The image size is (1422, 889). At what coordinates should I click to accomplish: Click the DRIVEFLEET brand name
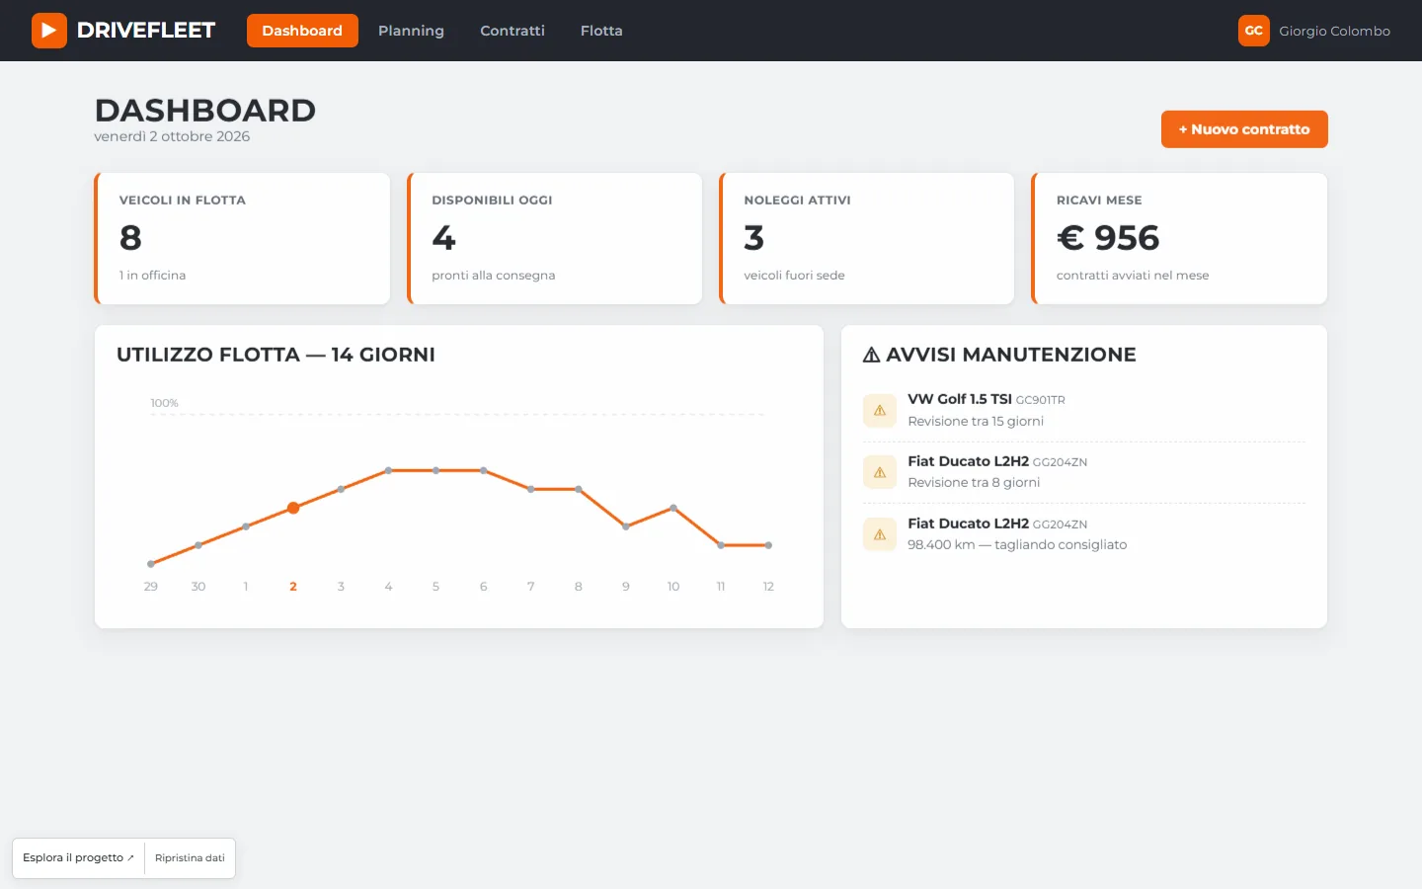click(x=146, y=31)
